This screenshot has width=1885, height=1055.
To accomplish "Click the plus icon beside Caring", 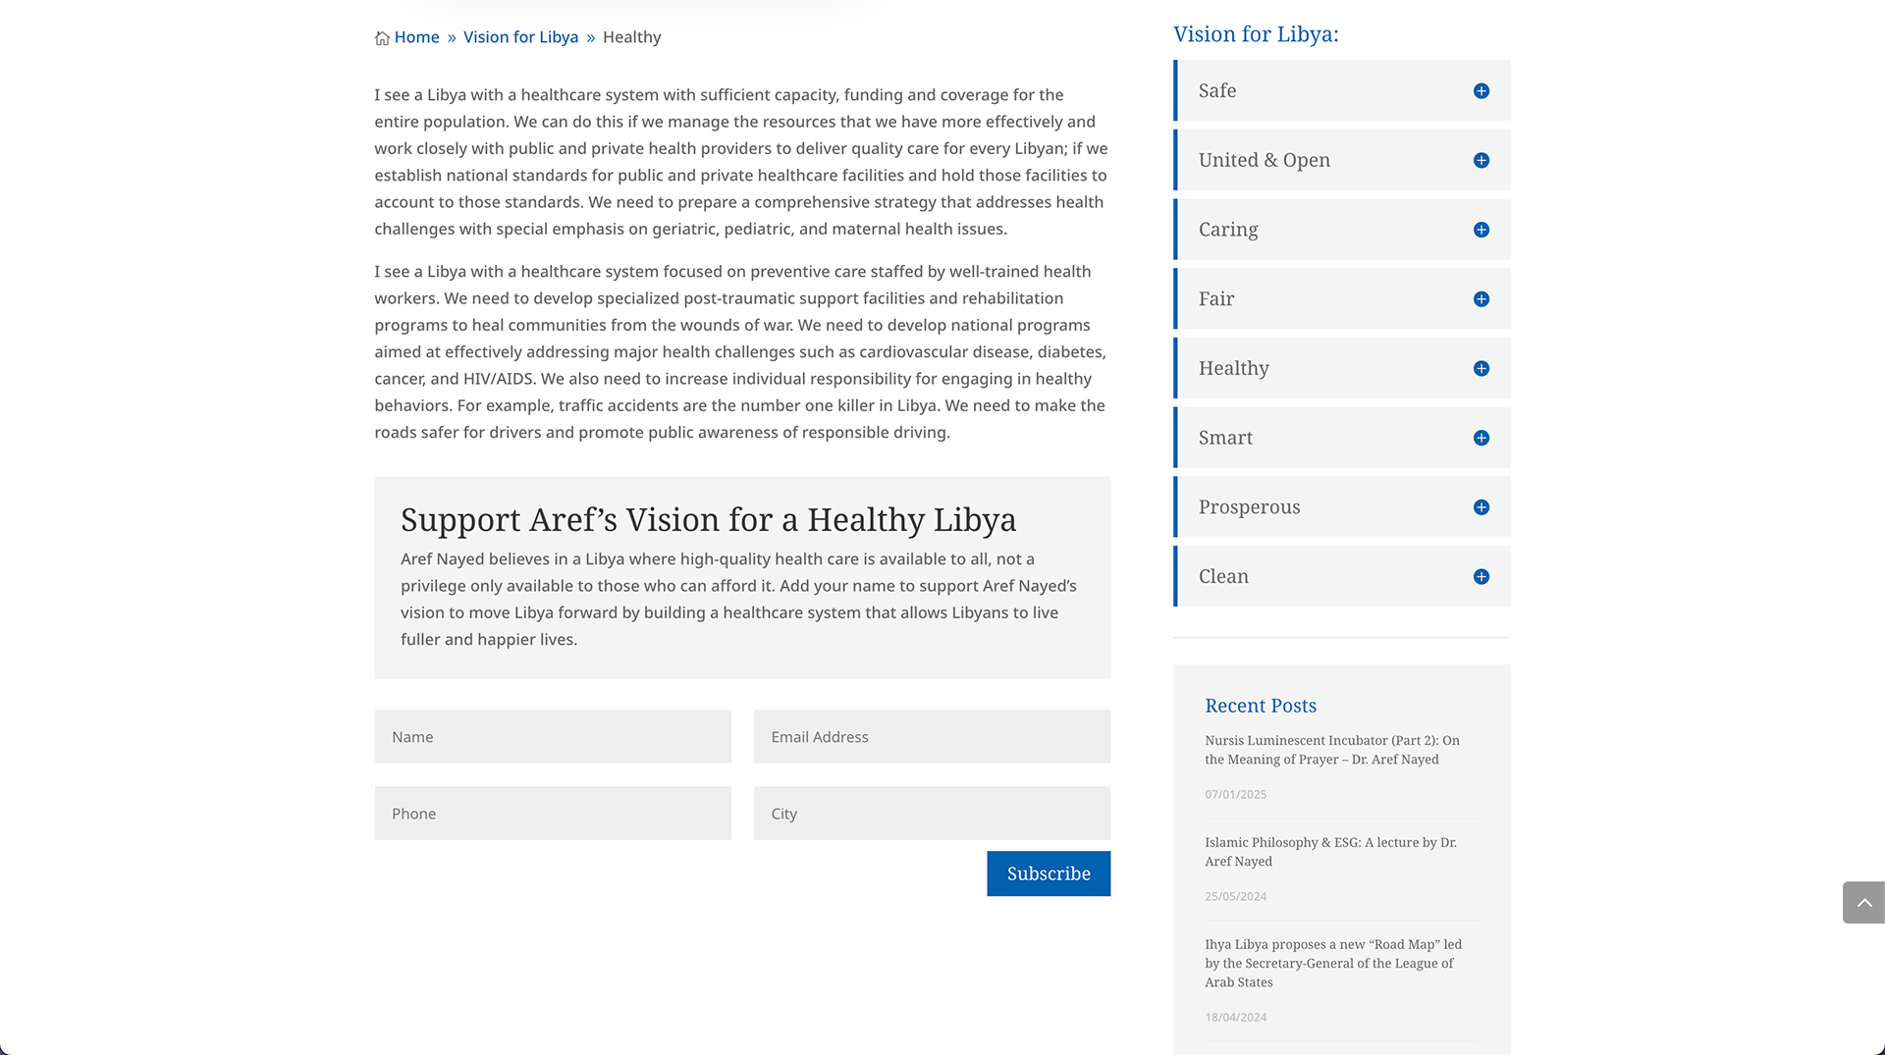I will pyautogui.click(x=1481, y=230).
